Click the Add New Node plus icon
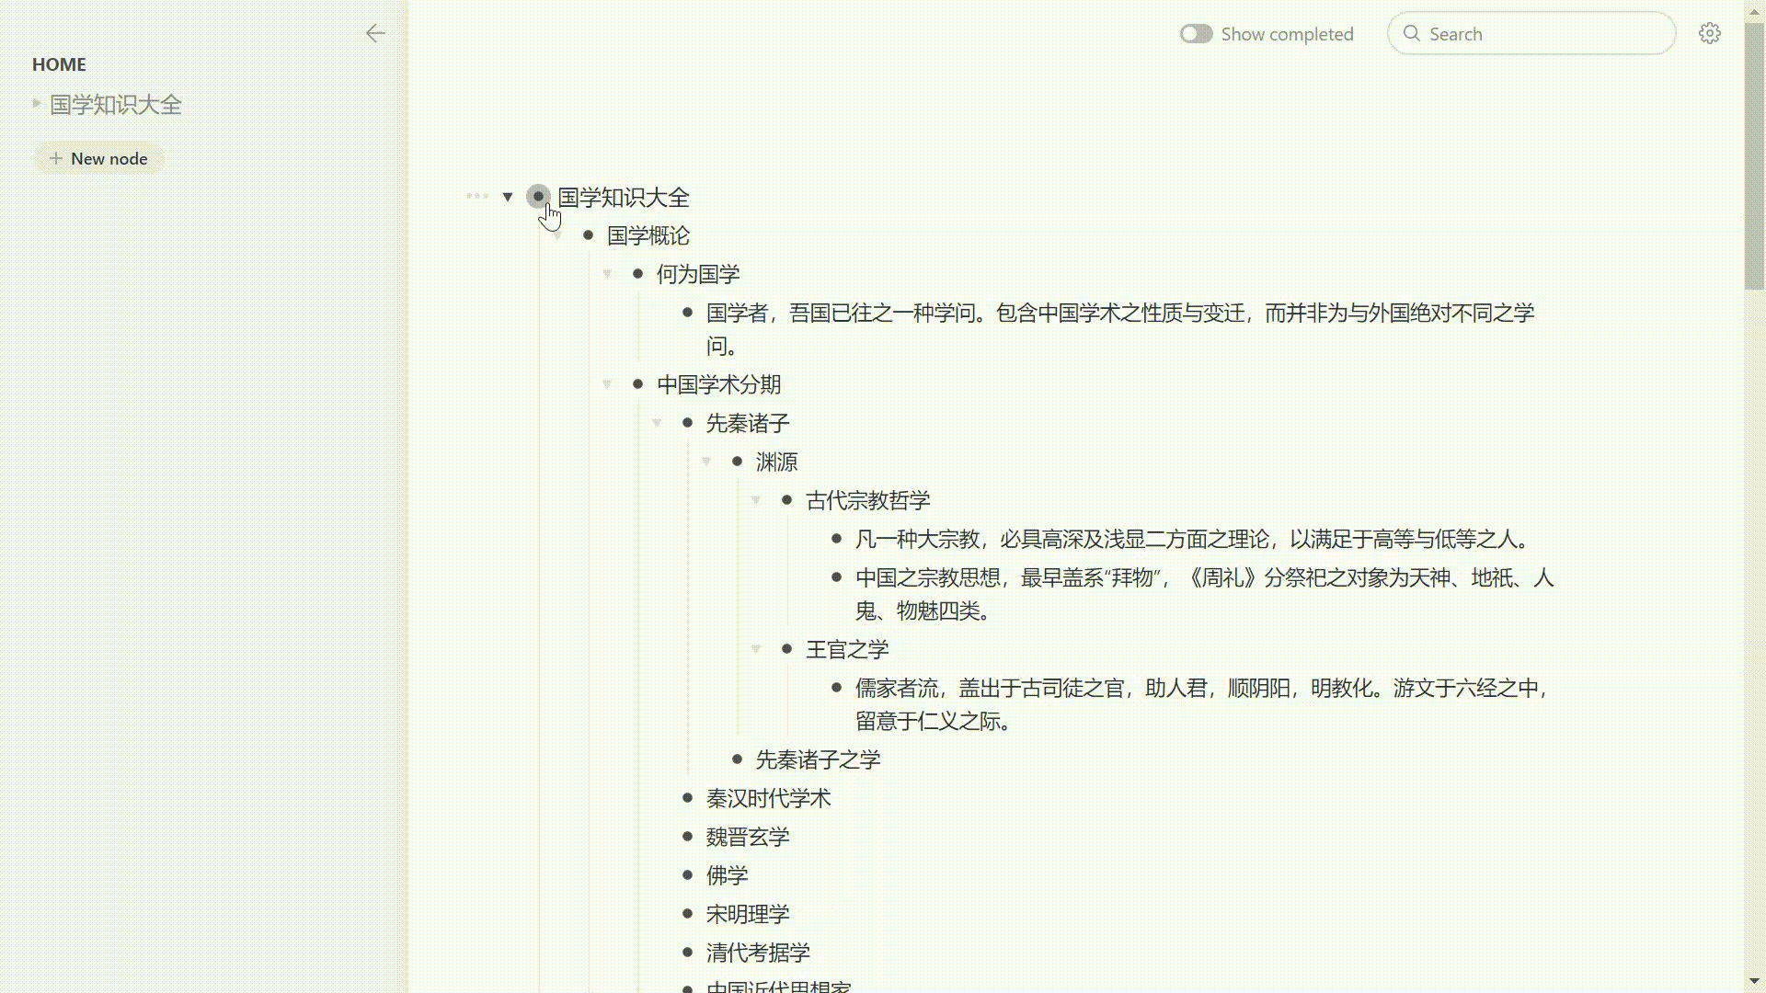The image size is (1766, 993). click(56, 157)
